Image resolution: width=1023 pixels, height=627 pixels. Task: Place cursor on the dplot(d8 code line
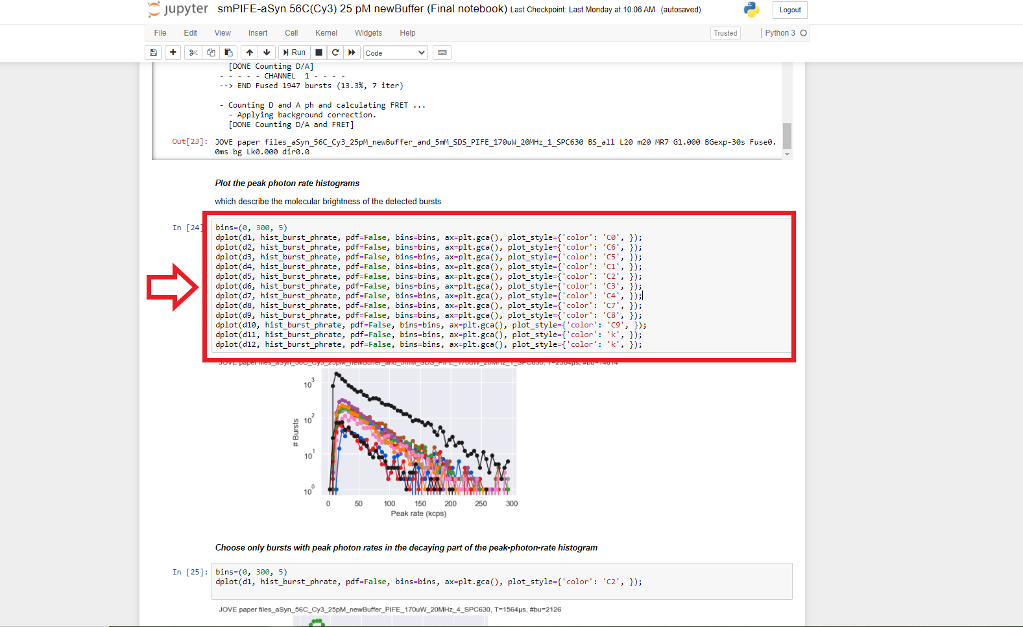click(x=429, y=305)
